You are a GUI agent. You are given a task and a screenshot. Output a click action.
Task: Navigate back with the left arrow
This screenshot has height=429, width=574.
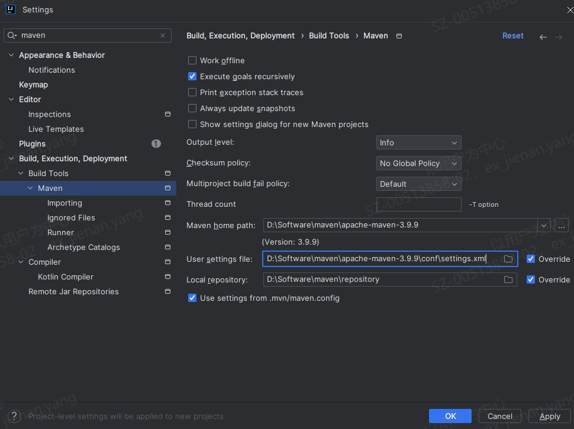pyautogui.click(x=543, y=37)
